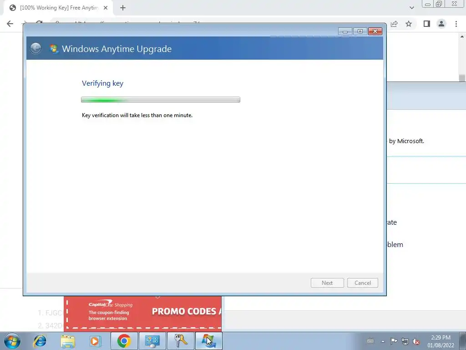Open Action Center flag icon
The image size is (466, 350).
click(x=394, y=341)
